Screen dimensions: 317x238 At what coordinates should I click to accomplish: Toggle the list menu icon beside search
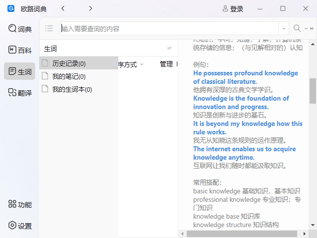click(49, 28)
